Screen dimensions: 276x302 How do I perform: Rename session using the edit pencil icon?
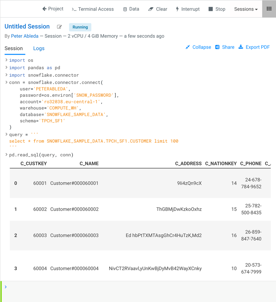(59, 27)
